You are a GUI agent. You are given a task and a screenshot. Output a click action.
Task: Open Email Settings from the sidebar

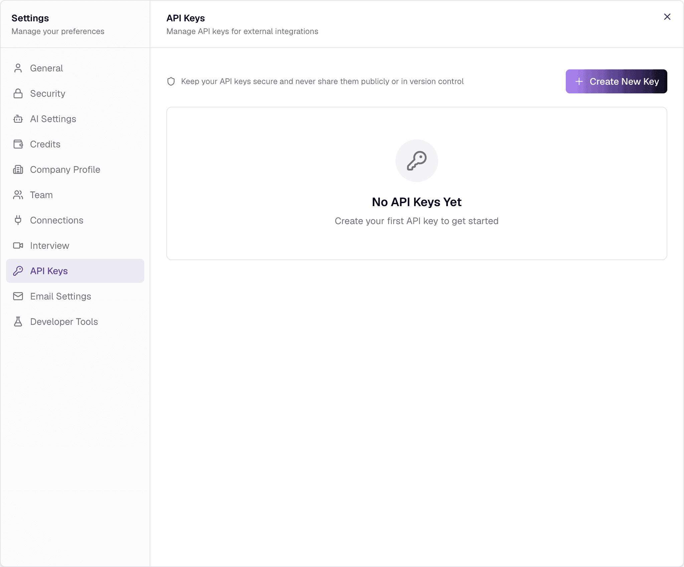click(x=75, y=296)
